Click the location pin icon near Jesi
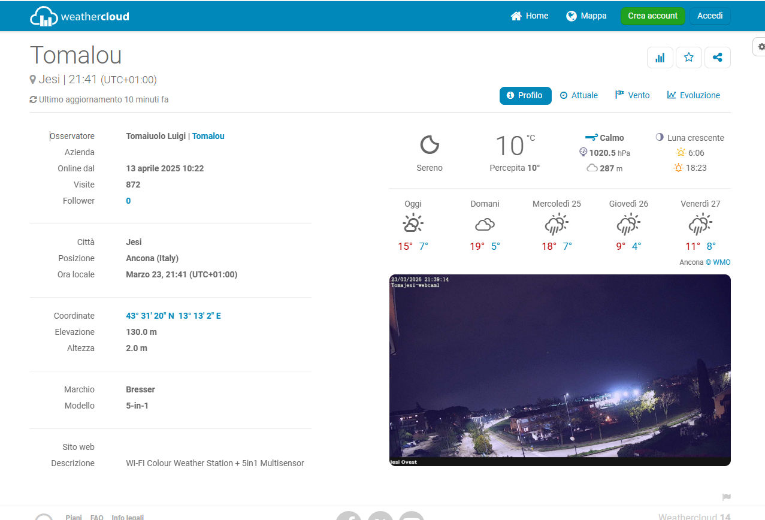 tap(33, 80)
